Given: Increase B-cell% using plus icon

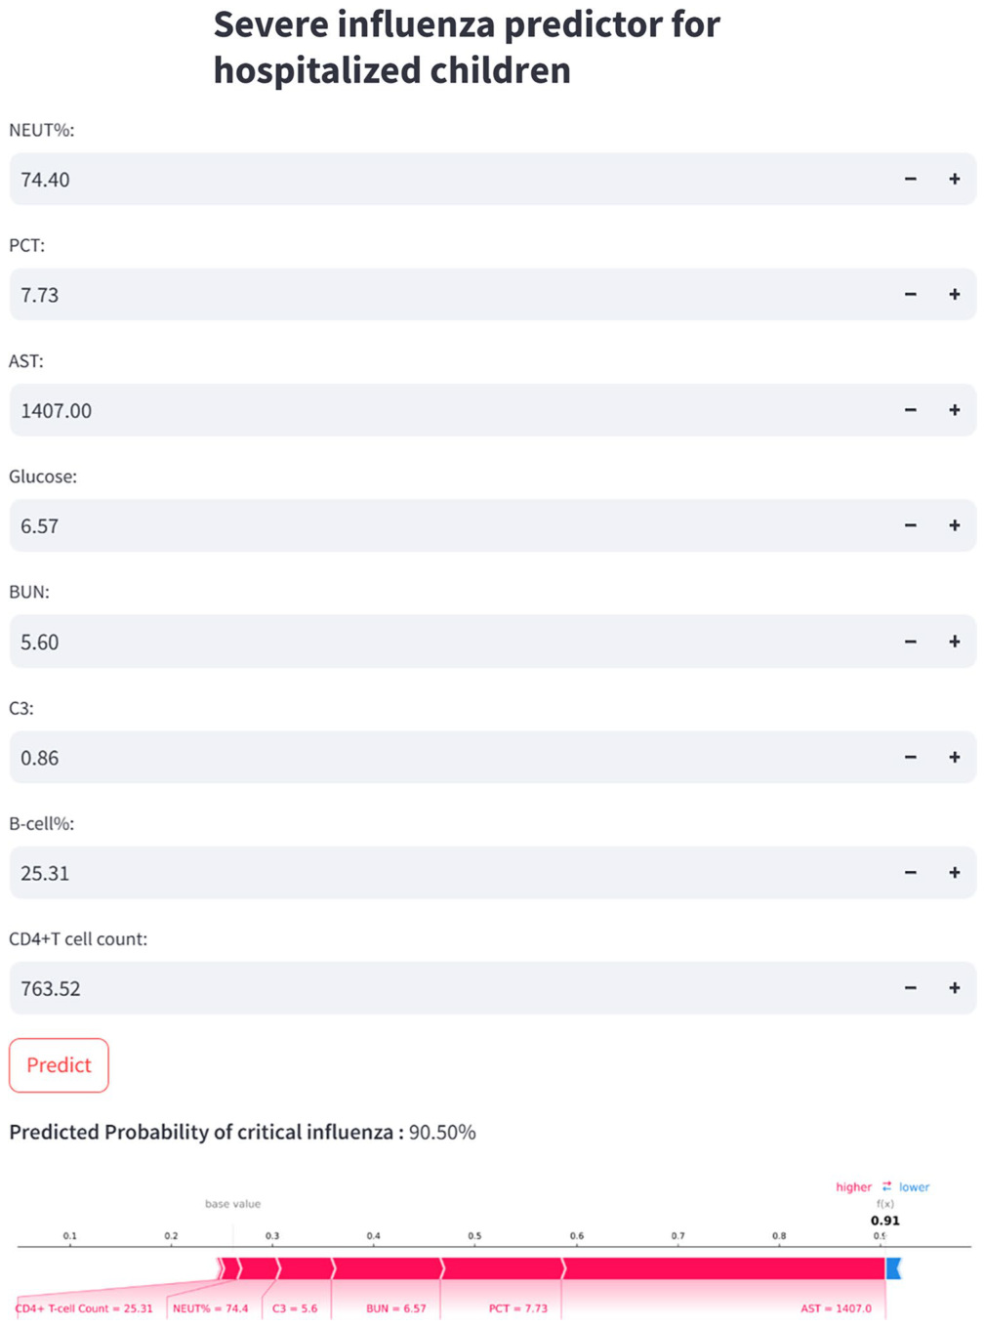Looking at the screenshot, I should [954, 872].
